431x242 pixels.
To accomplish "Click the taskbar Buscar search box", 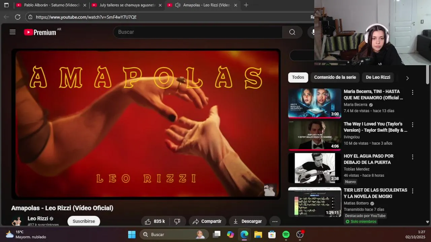I will [x=174, y=235].
